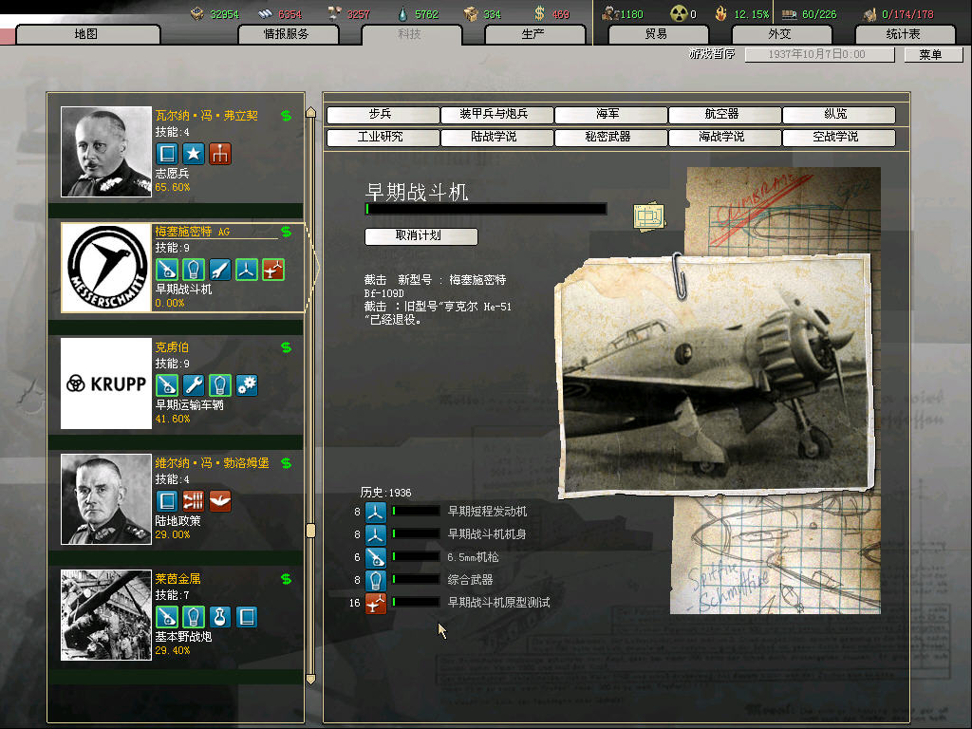Click 弗立契's red orange specialty icon
The width and height of the screenshot is (972, 729).
220,154
